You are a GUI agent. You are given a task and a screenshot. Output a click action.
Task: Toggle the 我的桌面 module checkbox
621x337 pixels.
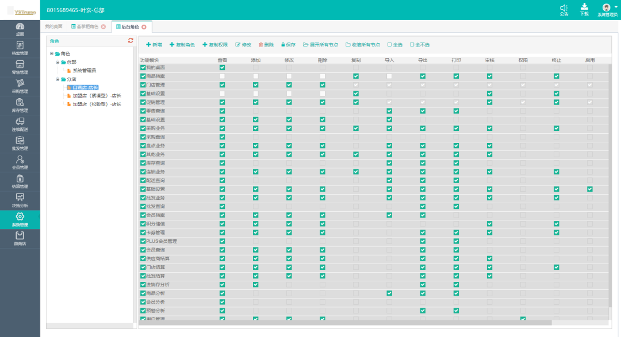[x=143, y=68]
